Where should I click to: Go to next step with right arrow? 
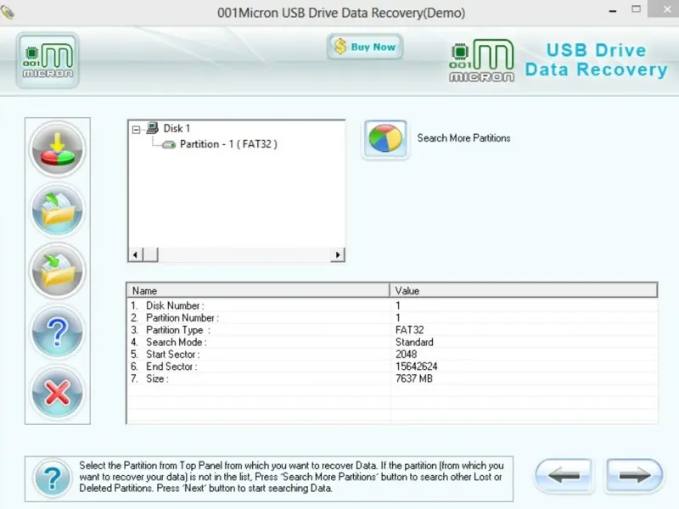coord(634,476)
